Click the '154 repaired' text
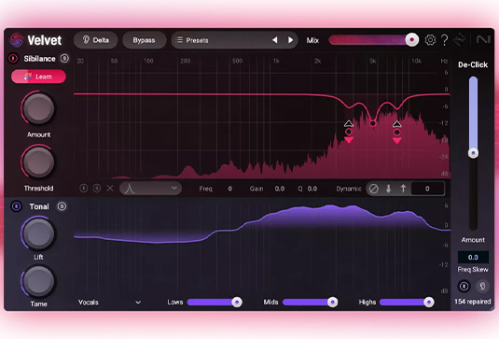The width and height of the screenshot is (499, 339). (473, 302)
